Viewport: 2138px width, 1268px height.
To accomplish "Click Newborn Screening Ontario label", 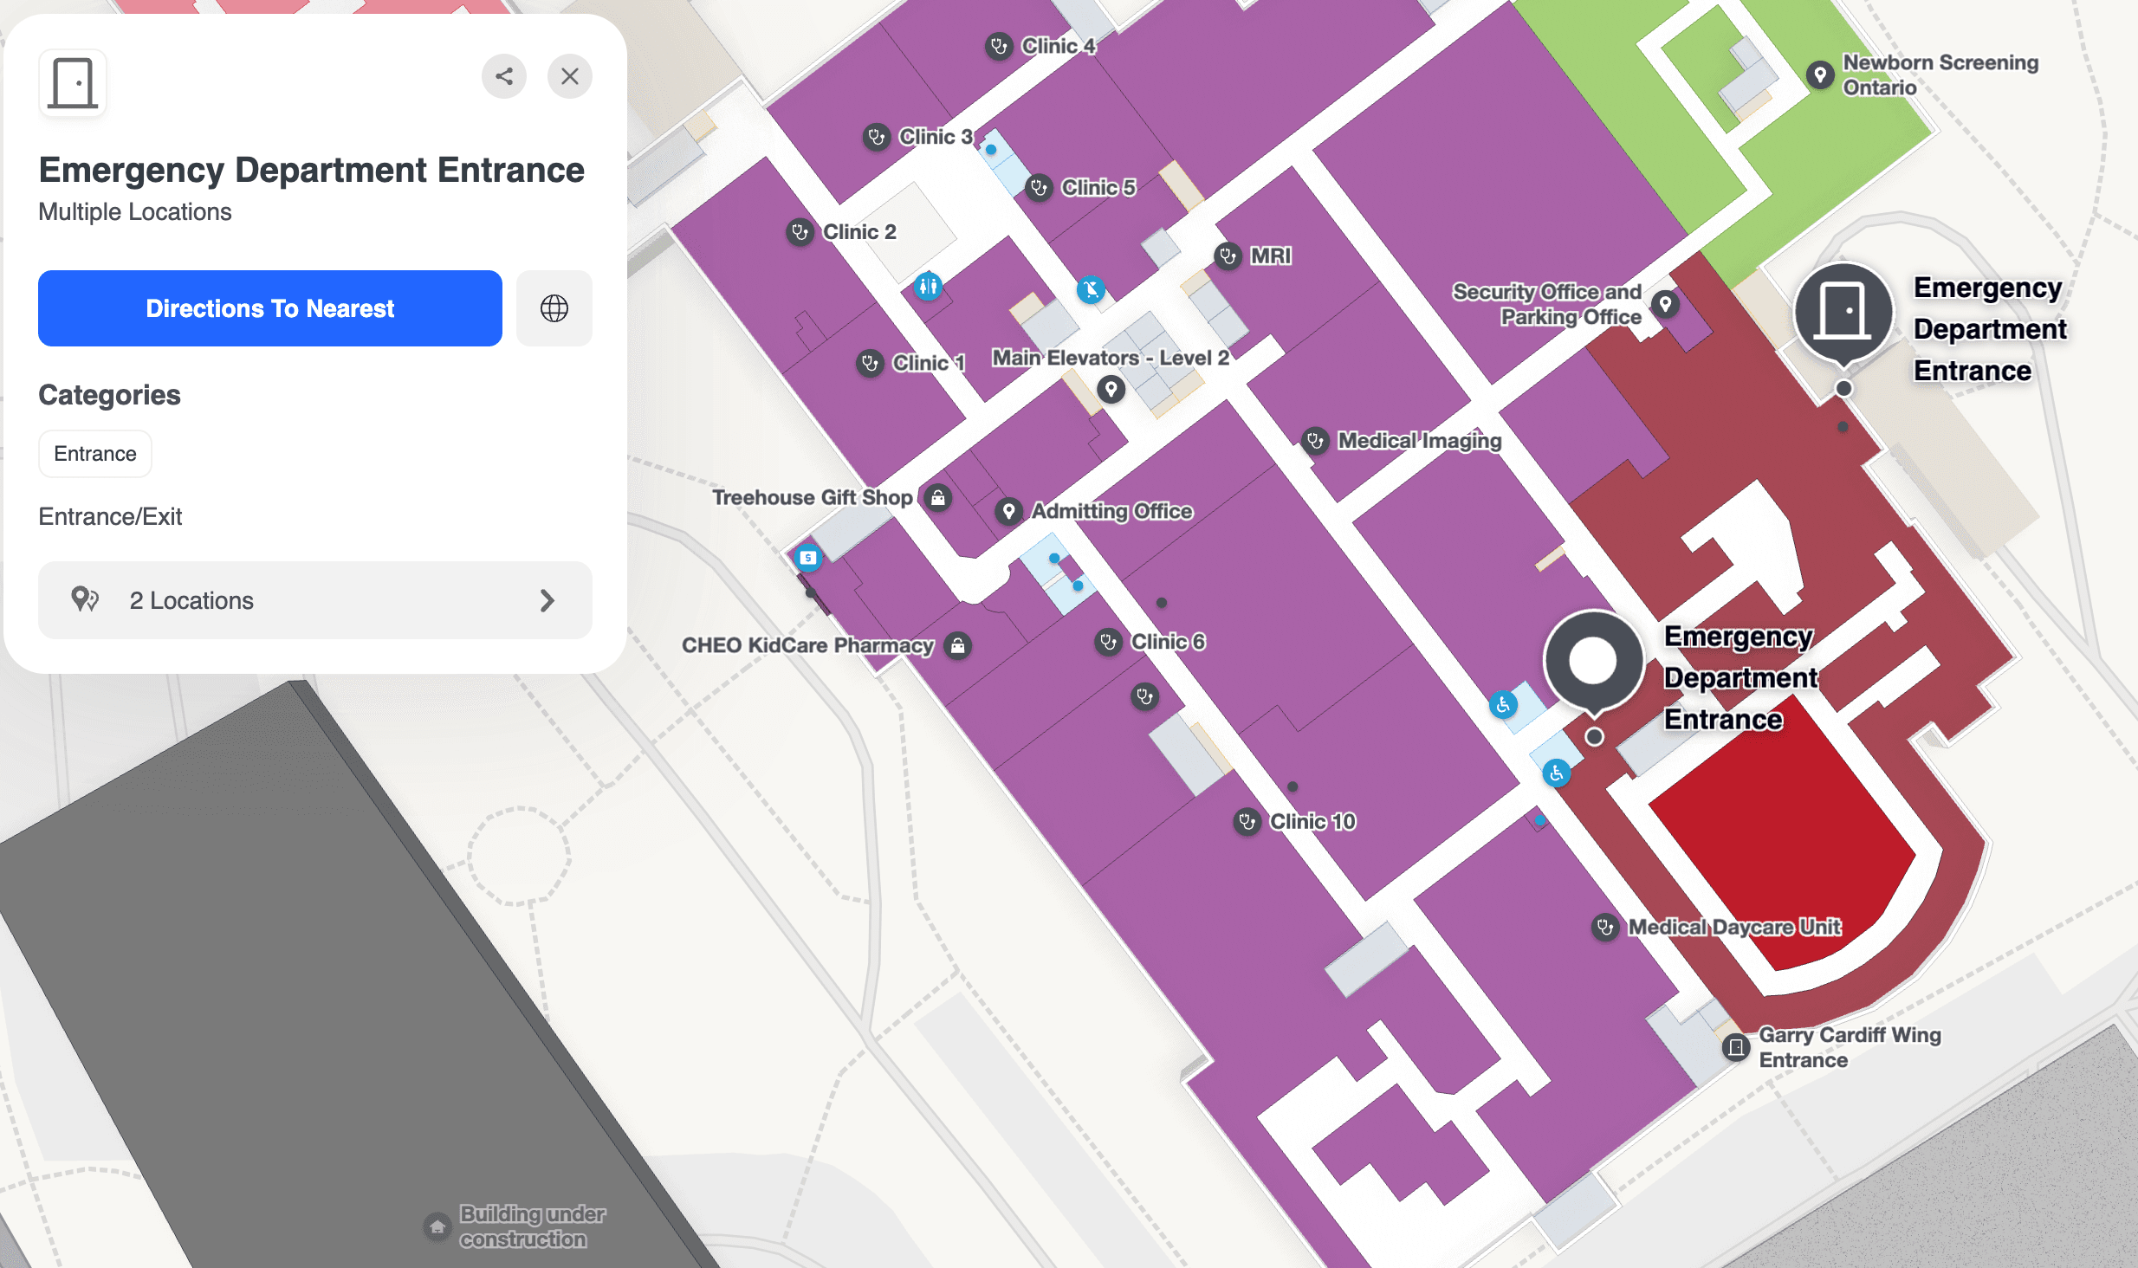I will 1940,75.
